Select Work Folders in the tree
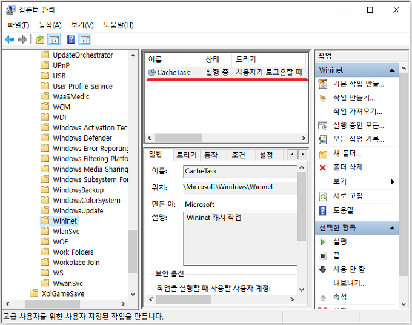This screenshot has width=412, height=325. [x=73, y=252]
